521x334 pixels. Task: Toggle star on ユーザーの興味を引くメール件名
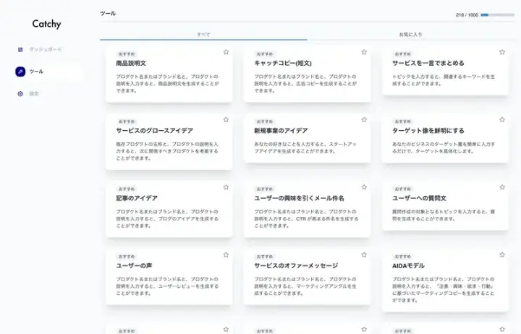[364, 187]
